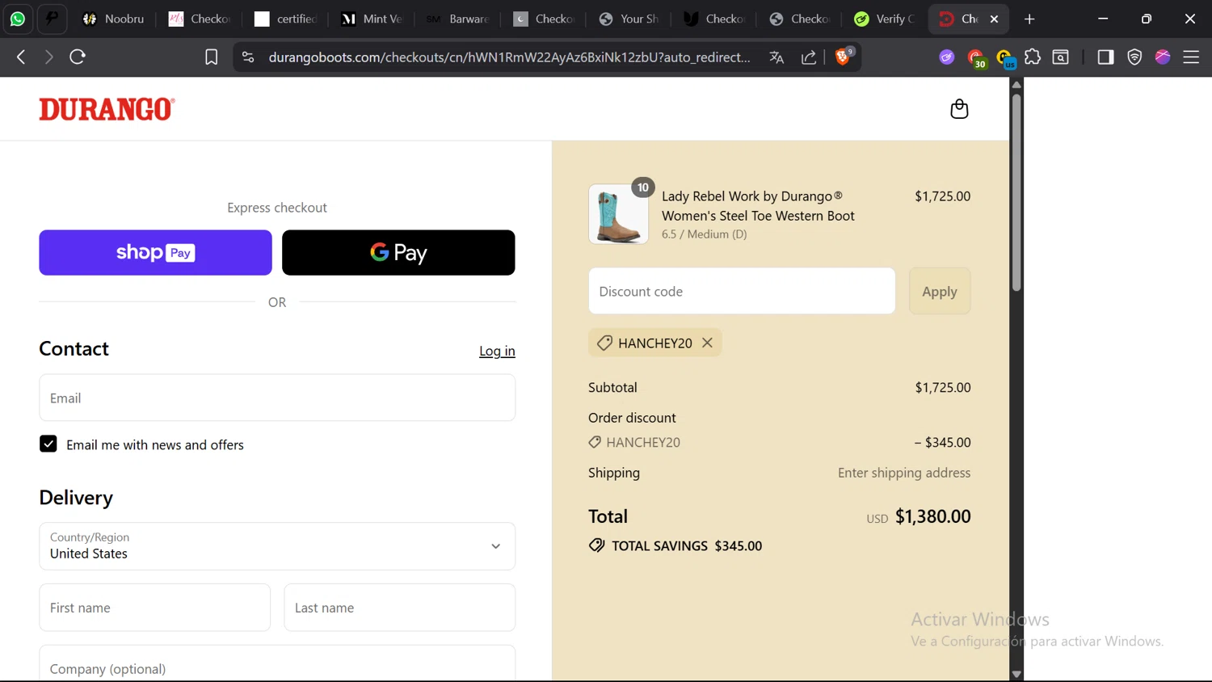Open the WhatsApp pinned tab
1212x682 pixels.
pos(18,19)
